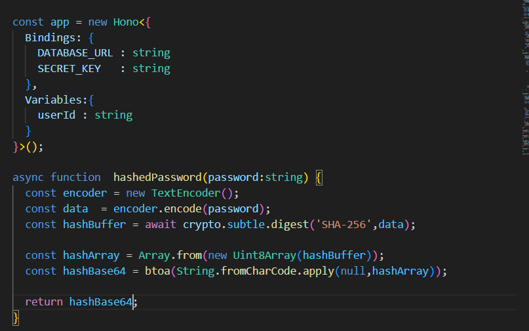Click 'Uint8Array' constructor name
Screen dimensions: 529x331
(x=265, y=256)
